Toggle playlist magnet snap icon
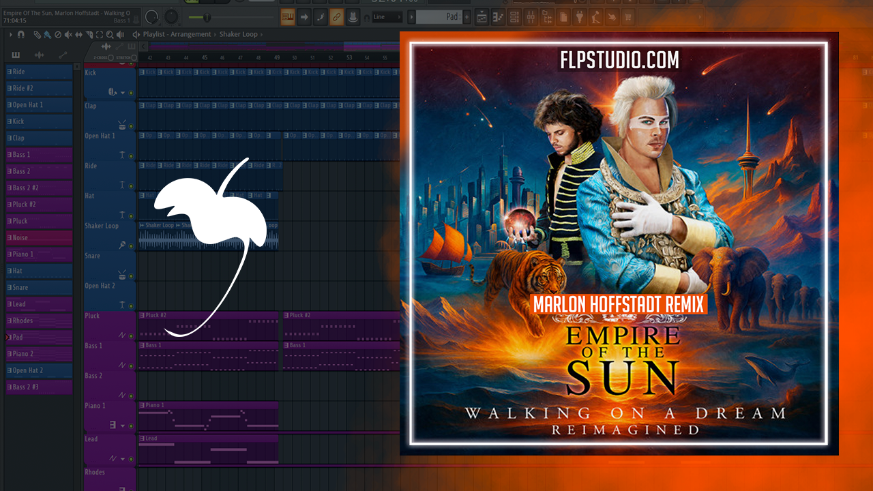The height and width of the screenshot is (491, 873). click(x=20, y=34)
